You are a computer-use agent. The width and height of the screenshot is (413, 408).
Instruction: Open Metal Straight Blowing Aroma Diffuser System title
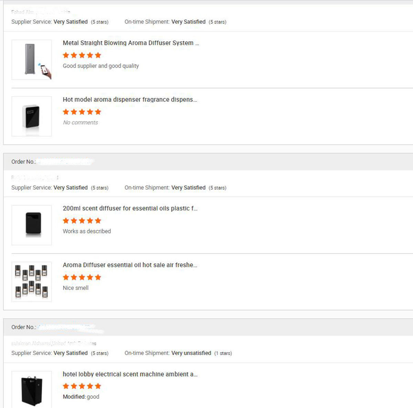click(x=131, y=43)
